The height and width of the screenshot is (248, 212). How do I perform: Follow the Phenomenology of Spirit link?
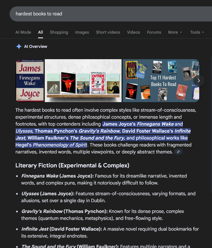(x=60, y=145)
